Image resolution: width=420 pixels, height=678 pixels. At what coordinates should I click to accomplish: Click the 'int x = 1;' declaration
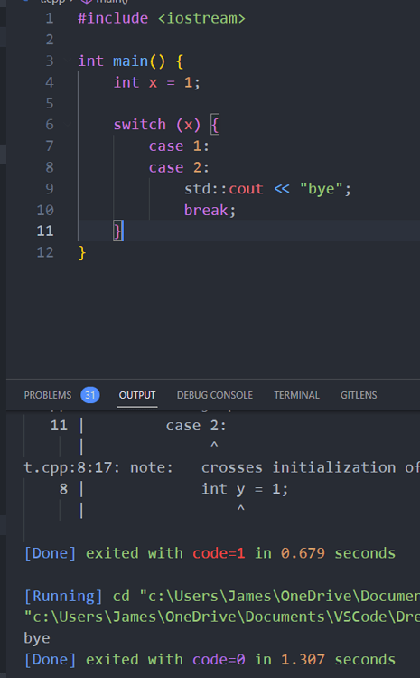pyautogui.click(x=157, y=82)
